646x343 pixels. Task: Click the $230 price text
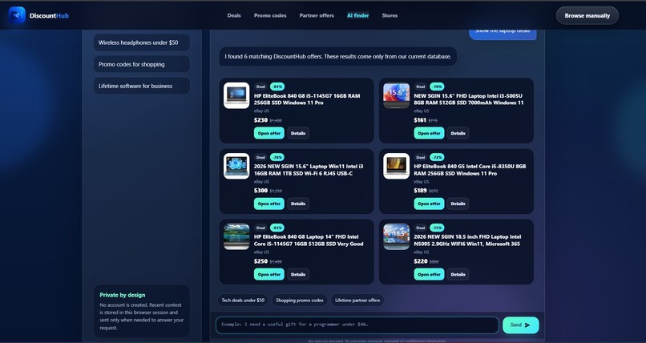pyautogui.click(x=260, y=120)
